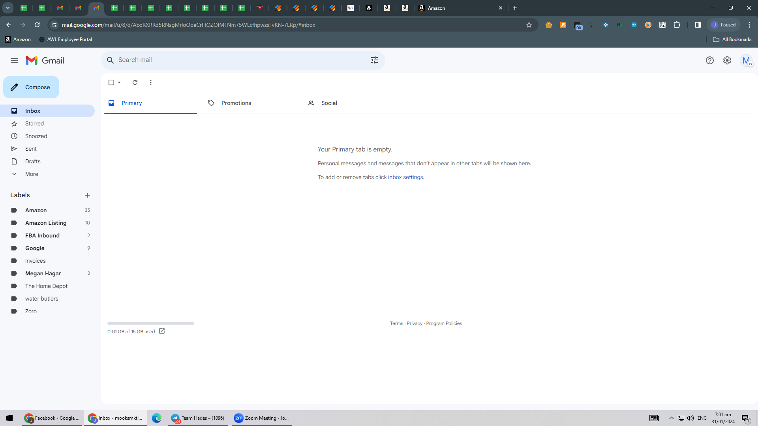Focus the Search mail input field
The width and height of the screenshot is (758, 426).
241,60
